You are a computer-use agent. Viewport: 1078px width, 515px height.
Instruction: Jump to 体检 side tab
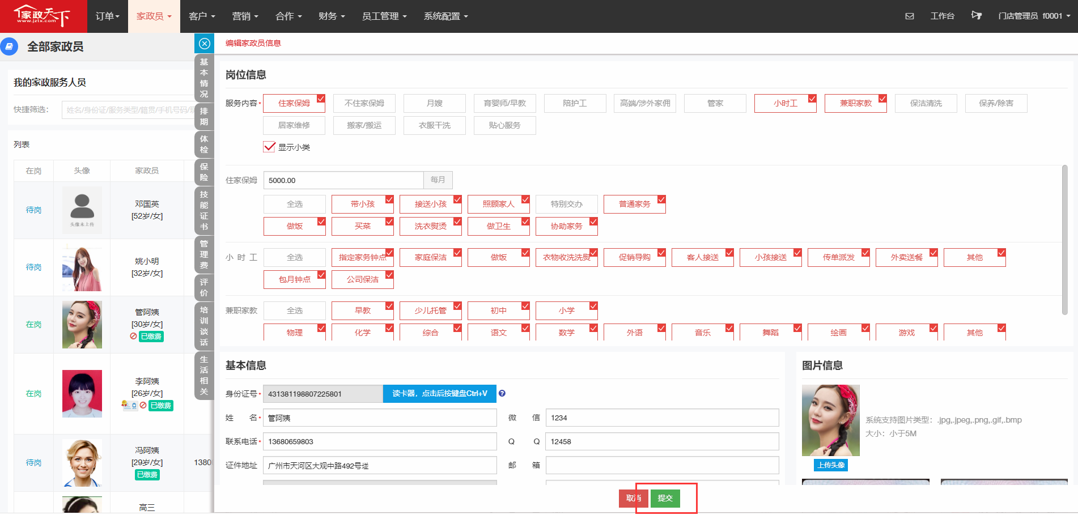pos(204,144)
